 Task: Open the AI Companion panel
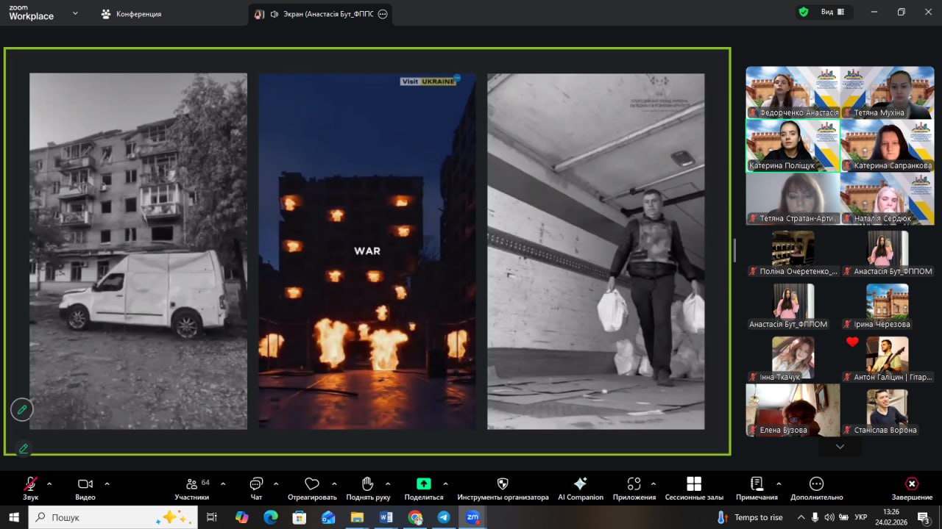[x=580, y=489]
